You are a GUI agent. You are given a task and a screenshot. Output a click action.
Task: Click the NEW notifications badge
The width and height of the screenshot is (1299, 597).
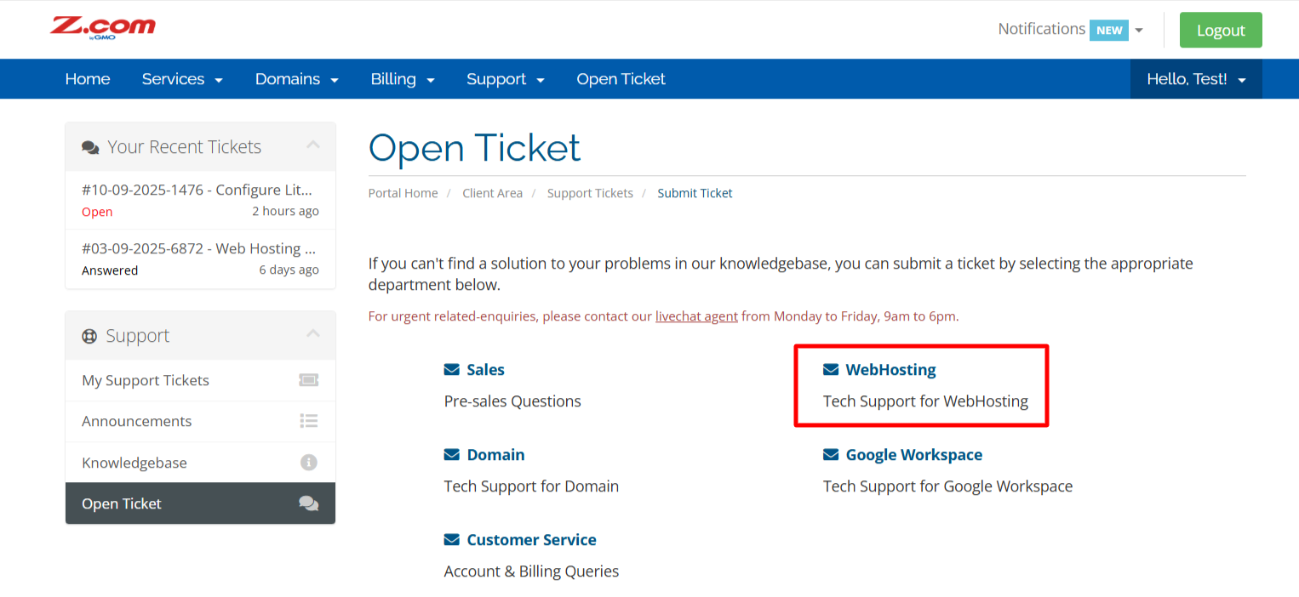coord(1109,30)
